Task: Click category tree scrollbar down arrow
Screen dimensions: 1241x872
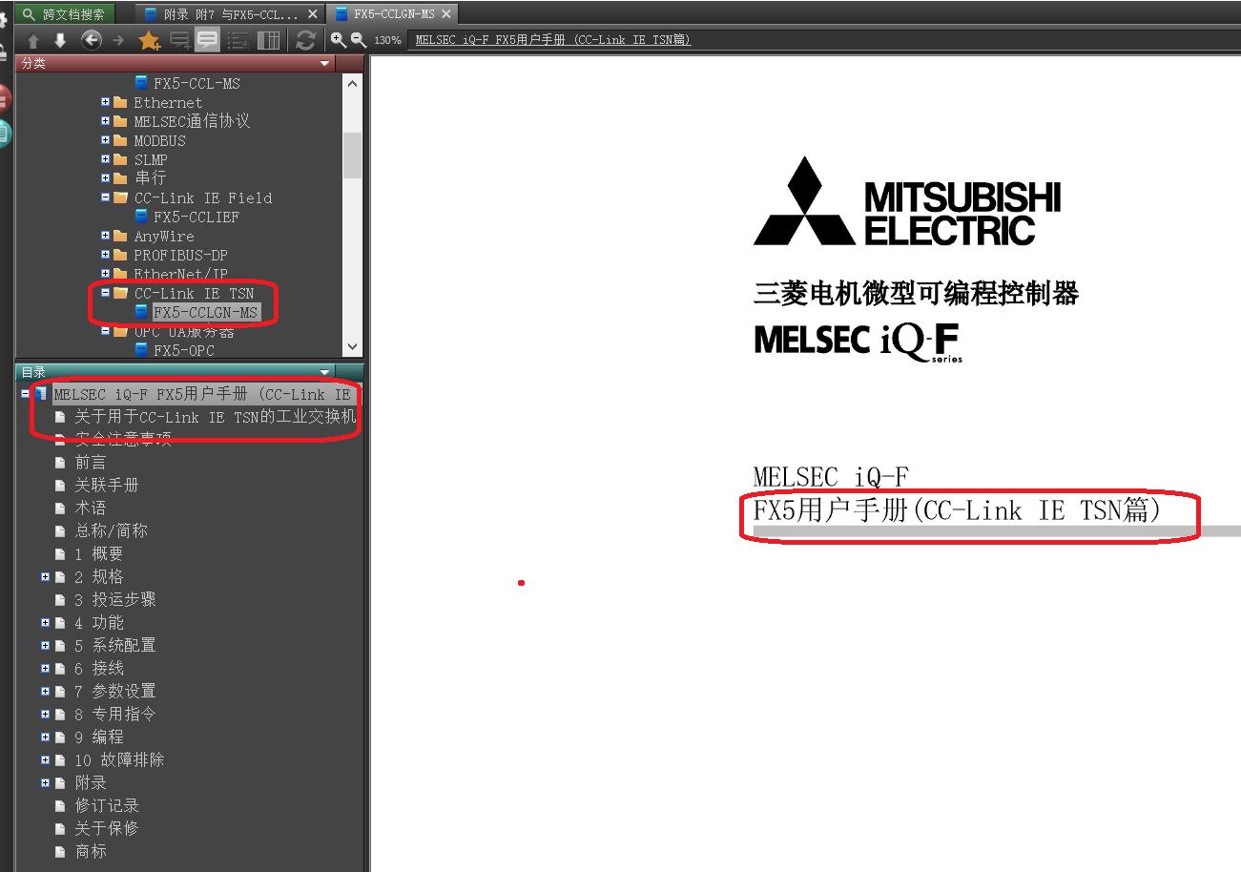Action: click(x=352, y=347)
